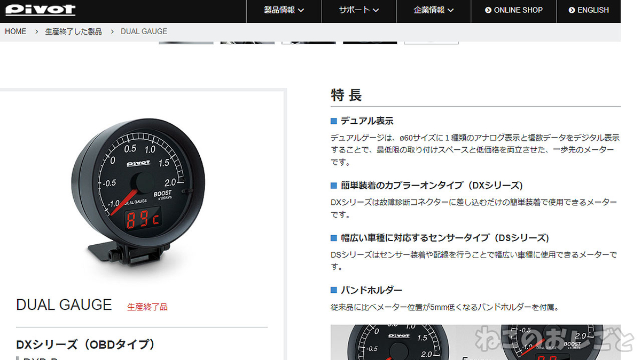This screenshot has width=641, height=360.
Task: Click the band holder comparison image
Action: coord(475,342)
